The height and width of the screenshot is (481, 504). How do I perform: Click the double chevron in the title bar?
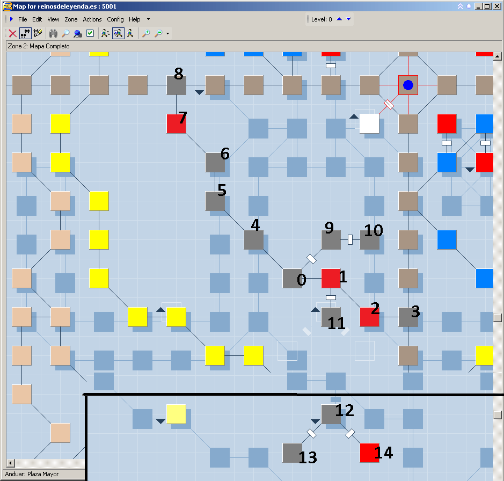coord(460,6)
